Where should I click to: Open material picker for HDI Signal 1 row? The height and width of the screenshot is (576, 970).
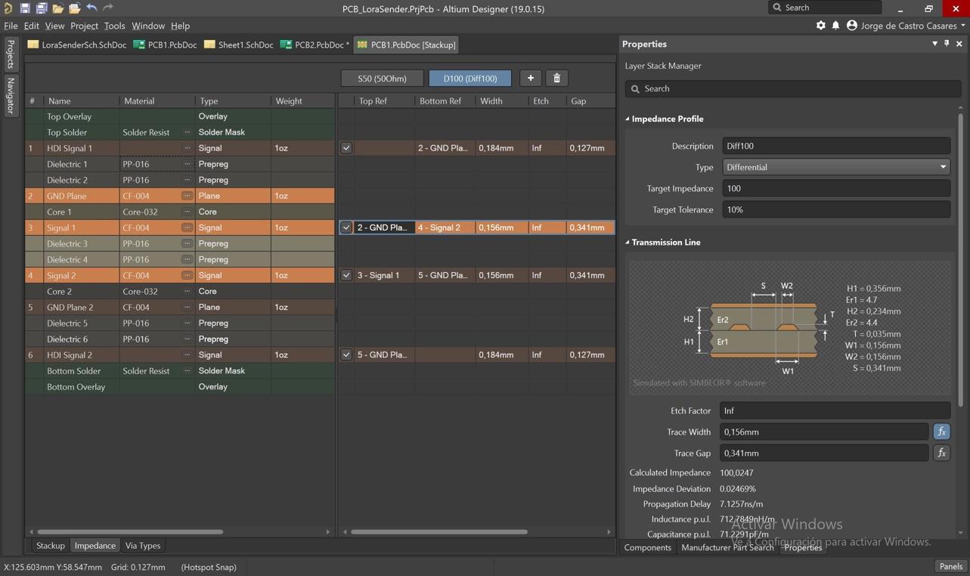(187, 148)
